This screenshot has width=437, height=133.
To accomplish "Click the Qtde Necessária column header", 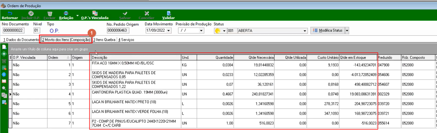I will coord(254,57).
